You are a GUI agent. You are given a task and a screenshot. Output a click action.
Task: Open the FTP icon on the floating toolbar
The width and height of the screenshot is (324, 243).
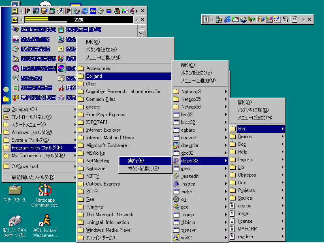pyautogui.click(x=252, y=19)
